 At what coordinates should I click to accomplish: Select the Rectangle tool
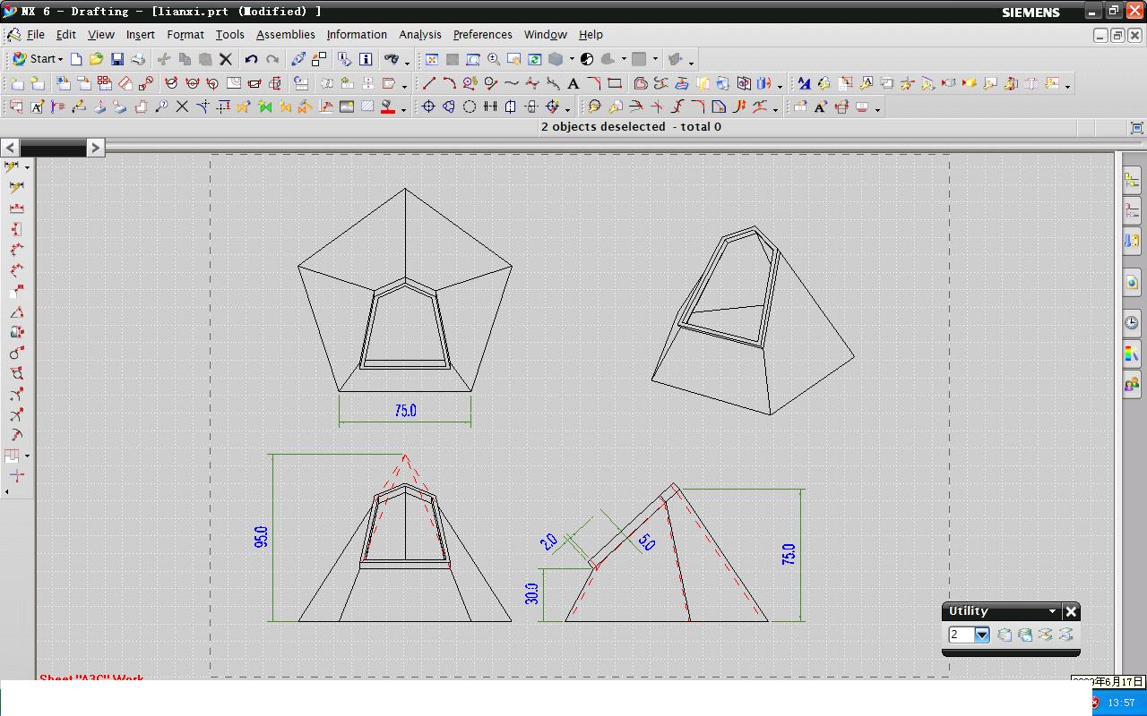[x=615, y=83]
